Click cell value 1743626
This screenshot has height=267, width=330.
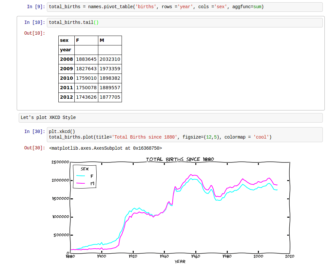click(86, 97)
